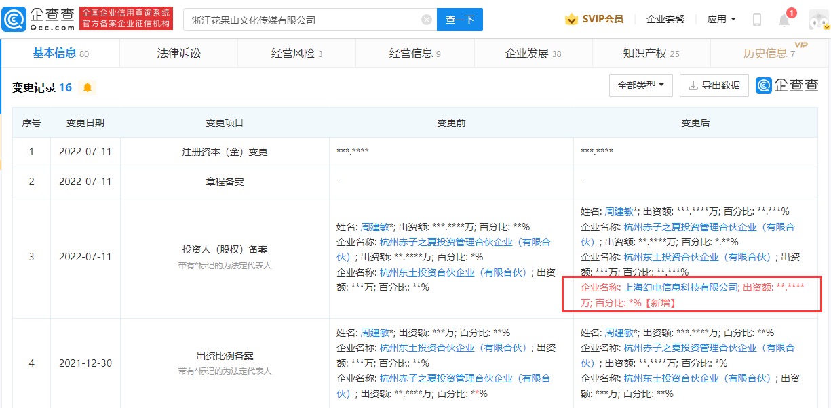The image size is (831, 408).
Task: Open the 历史信息 VIP tab
Action: [x=769, y=53]
